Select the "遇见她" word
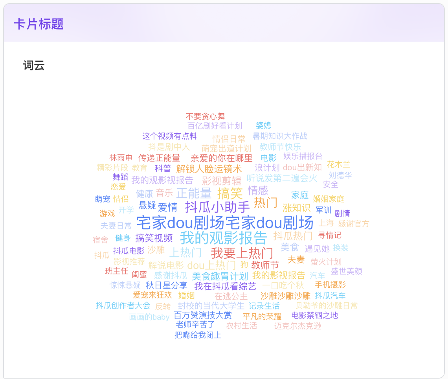 coord(317,248)
